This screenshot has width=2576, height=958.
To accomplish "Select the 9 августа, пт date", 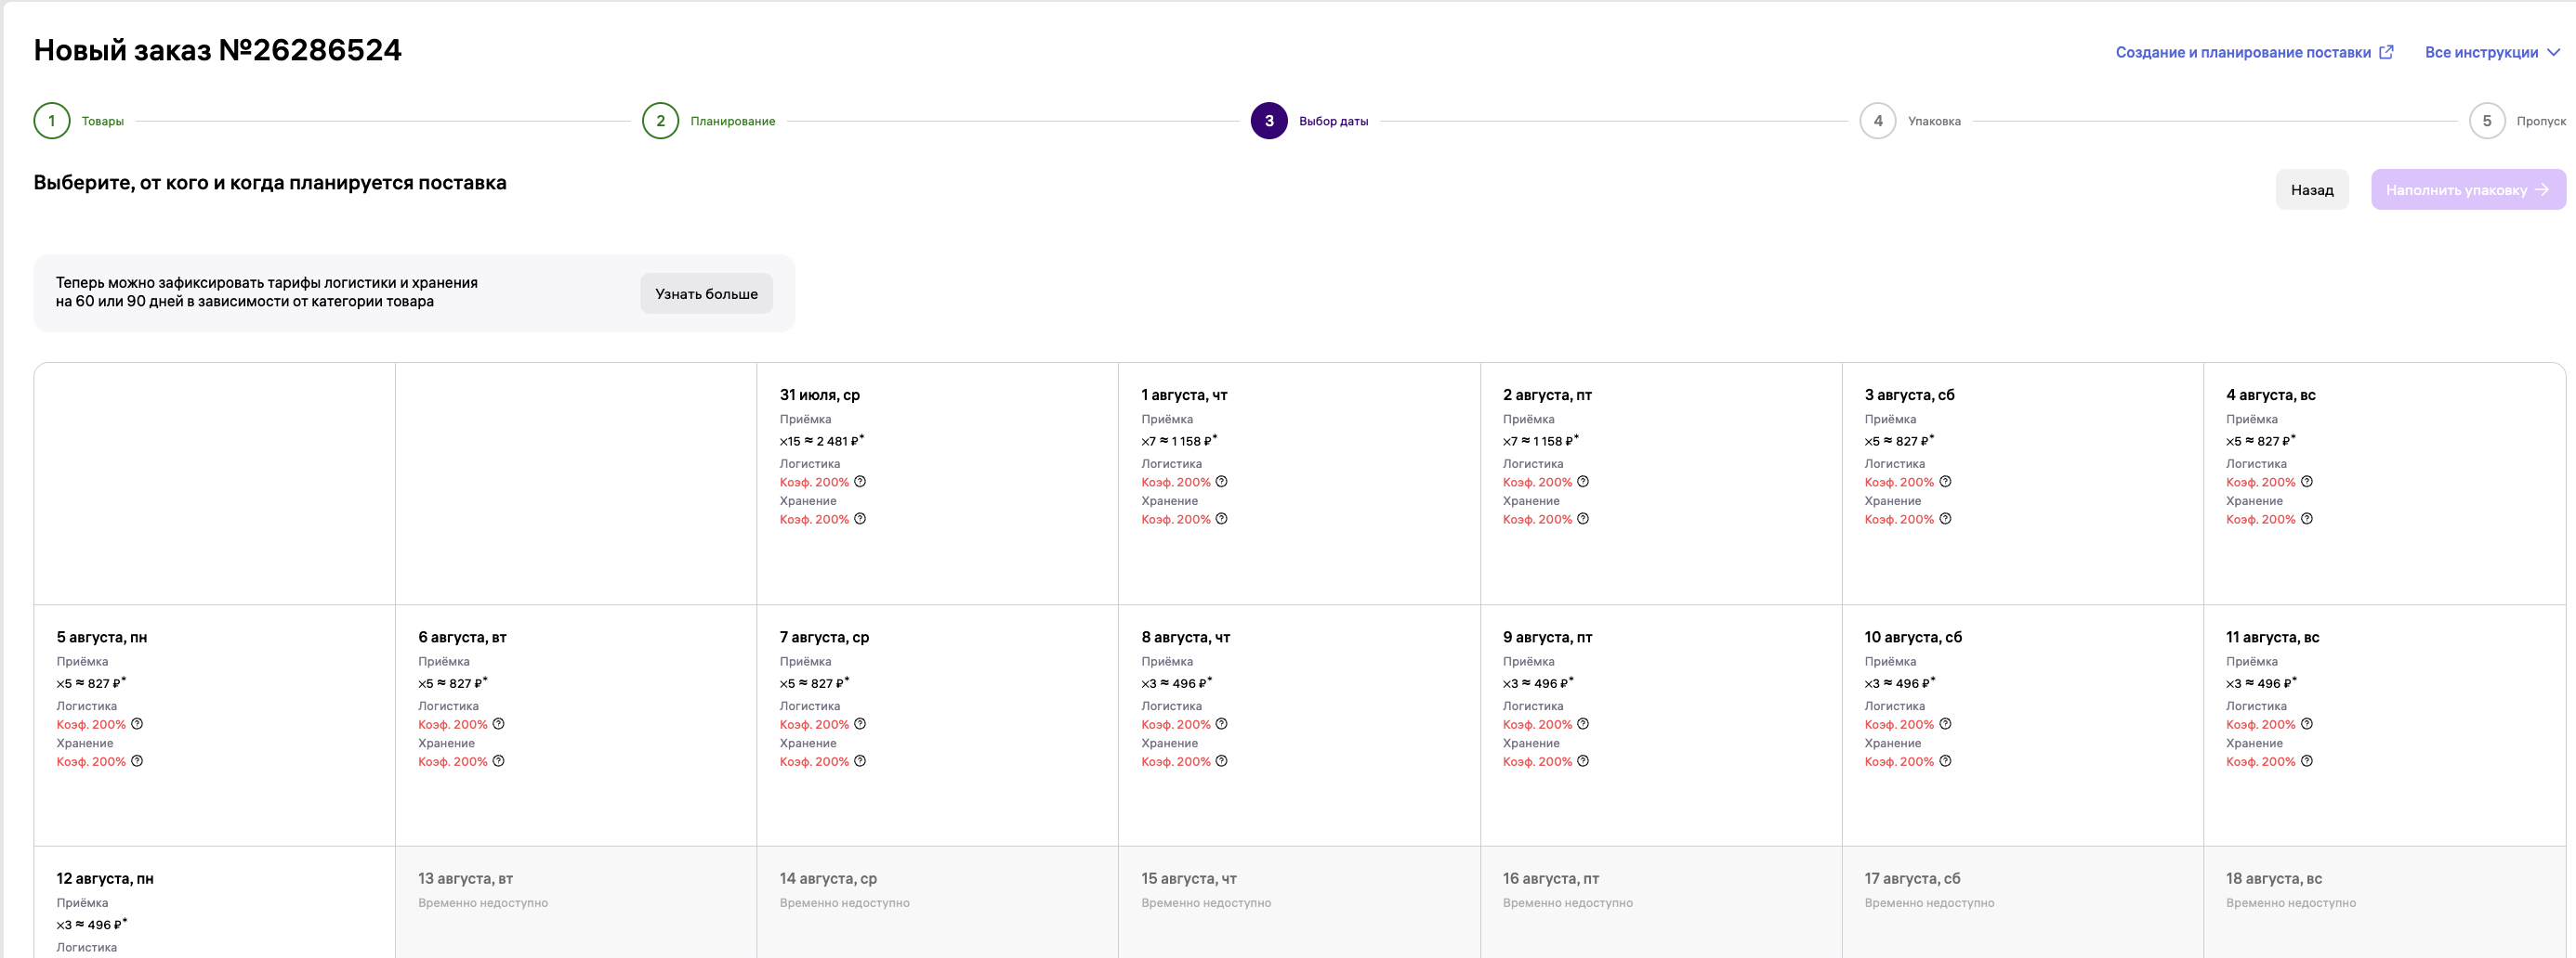I will pos(1661,725).
